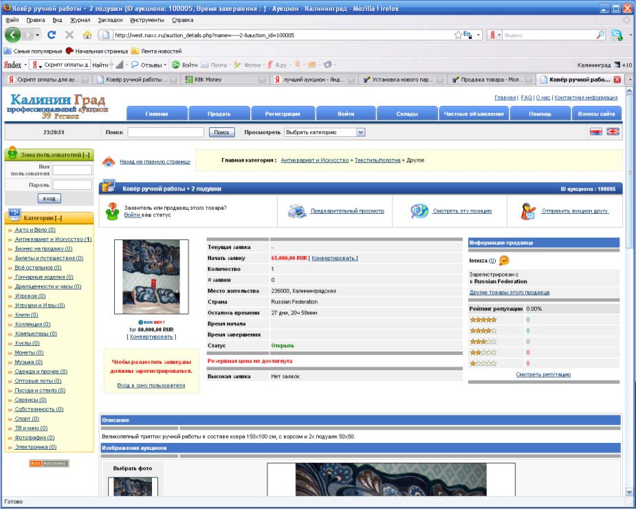Click the RSS Auctions badge
Image resolution: width=636 pixels, height=509 pixels.
pos(49,463)
